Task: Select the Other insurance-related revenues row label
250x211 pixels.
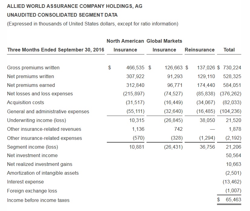Action: point(44,129)
